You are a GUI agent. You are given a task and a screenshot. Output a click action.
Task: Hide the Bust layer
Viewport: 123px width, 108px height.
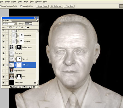[x=4, y=77]
